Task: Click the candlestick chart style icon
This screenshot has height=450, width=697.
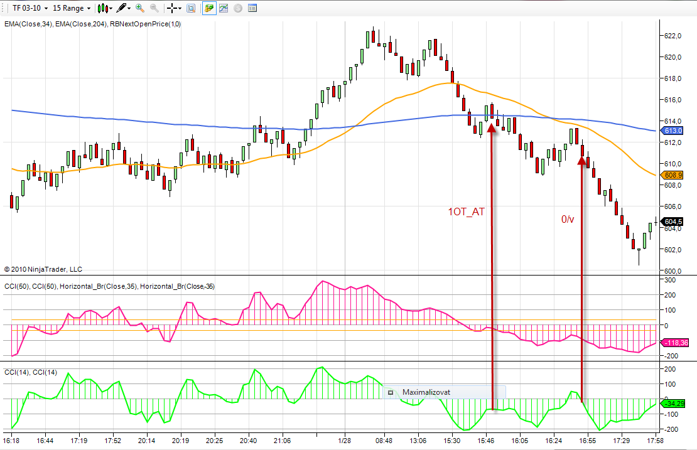Action: pyautogui.click(x=103, y=8)
